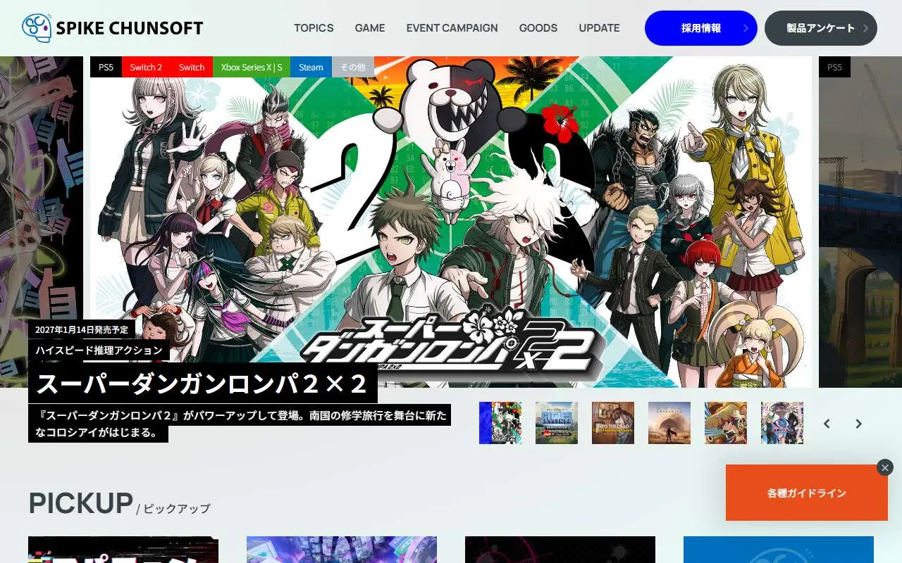Select the Cities Skylines carousel thumbnail
The width and height of the screenshot is (902, 563).
point(557,423)
